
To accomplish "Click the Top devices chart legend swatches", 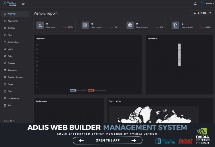I will pyautogui.click(x=179, y=55).
